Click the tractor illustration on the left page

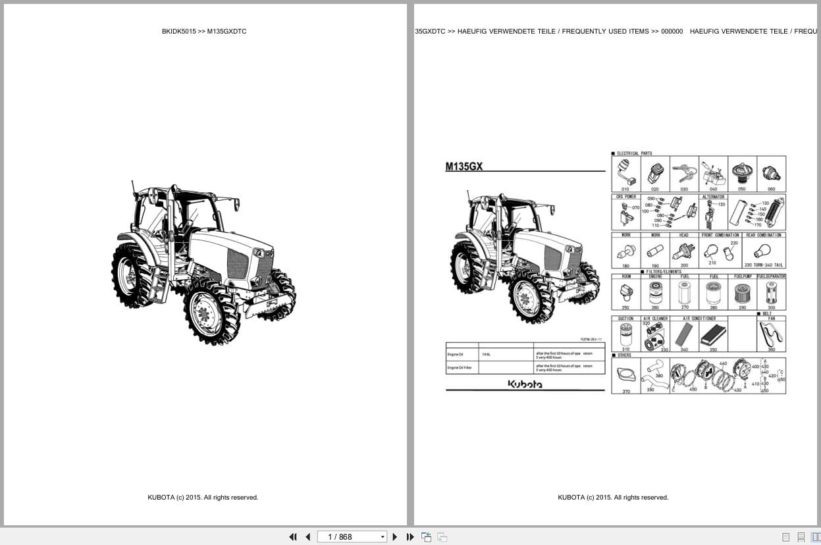tap(203, 263)
